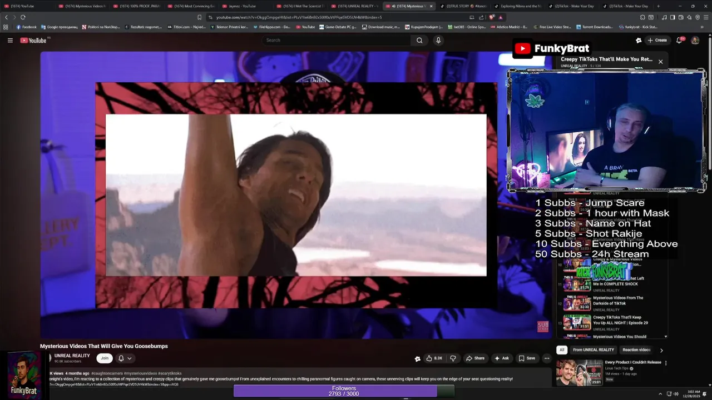Screen dimensions: 712x400
Task: Open the YouTube guide hamburger menu
Action: click(10, 40)
